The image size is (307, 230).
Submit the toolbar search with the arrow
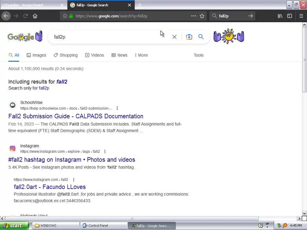click(250, 16)
